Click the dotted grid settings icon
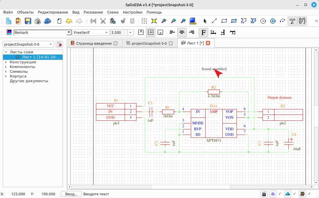The width and height of the screenshot is (319, 198). pos(144,21)
